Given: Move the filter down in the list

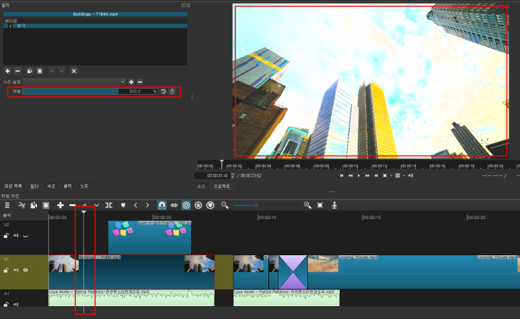Looking at the screenshot, I should 62,71.
